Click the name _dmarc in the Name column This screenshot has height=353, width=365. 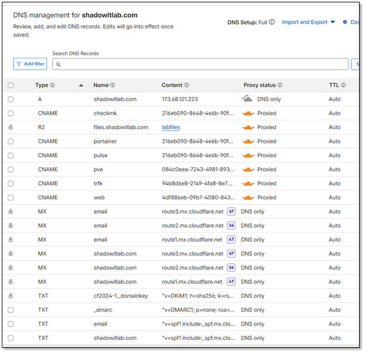[103, 310]
